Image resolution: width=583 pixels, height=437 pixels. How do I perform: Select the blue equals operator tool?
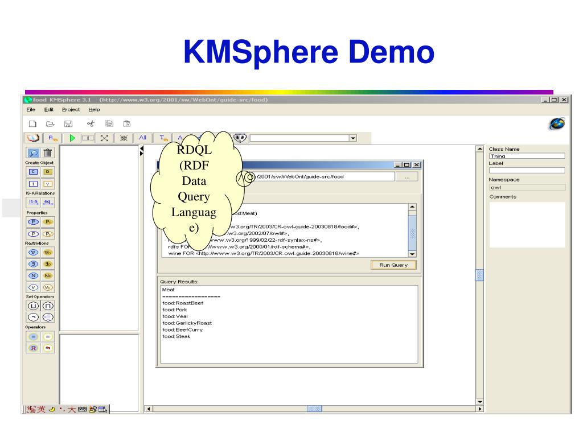[x=33, y=337]
